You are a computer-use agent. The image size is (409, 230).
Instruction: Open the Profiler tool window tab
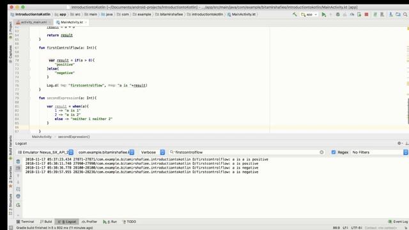(89, 222)
